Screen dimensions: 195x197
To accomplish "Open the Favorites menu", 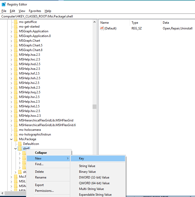I will click(35, 11).
